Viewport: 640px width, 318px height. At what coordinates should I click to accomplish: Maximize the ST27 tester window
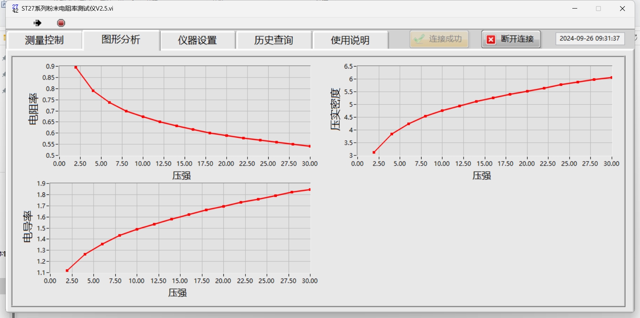click(x=598, y=9)
